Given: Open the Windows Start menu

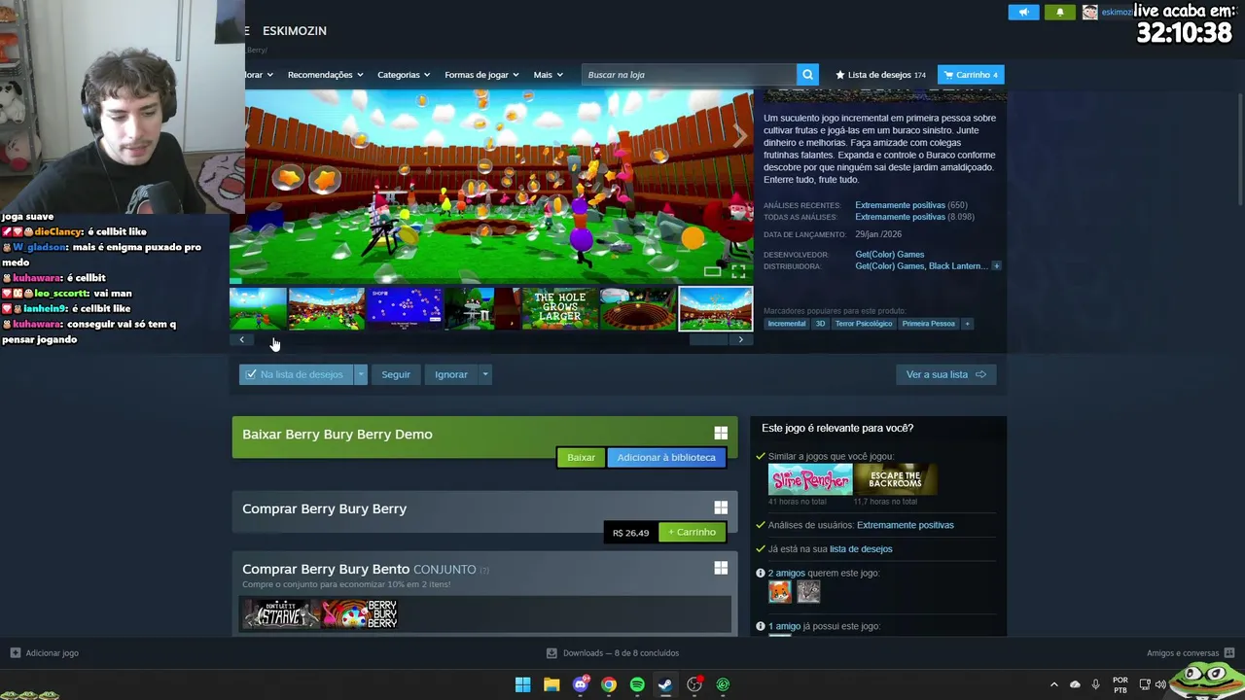Looking at the screenshot, I should 522,684.
